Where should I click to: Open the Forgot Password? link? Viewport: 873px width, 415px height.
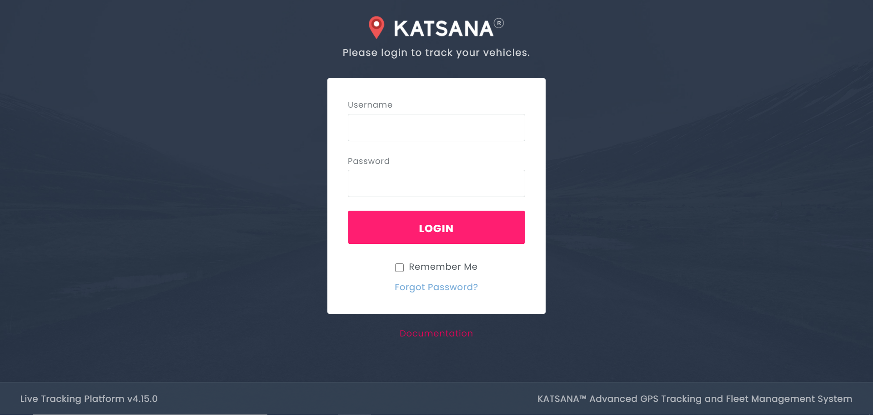tap(436, 287)
